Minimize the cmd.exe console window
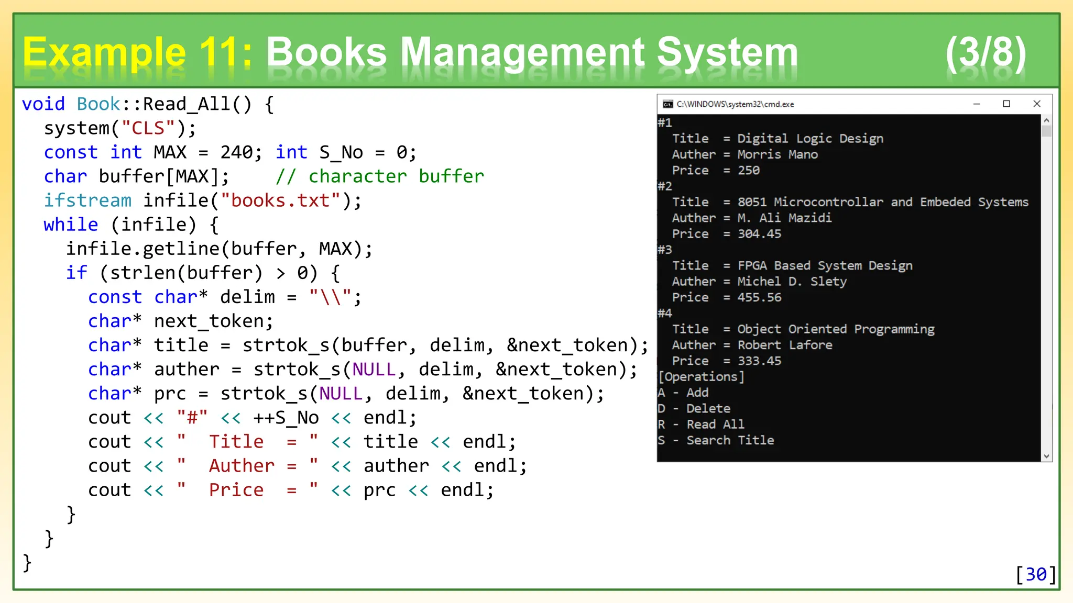Viewport: 1073px width, 603px height. tap(977, 104)
